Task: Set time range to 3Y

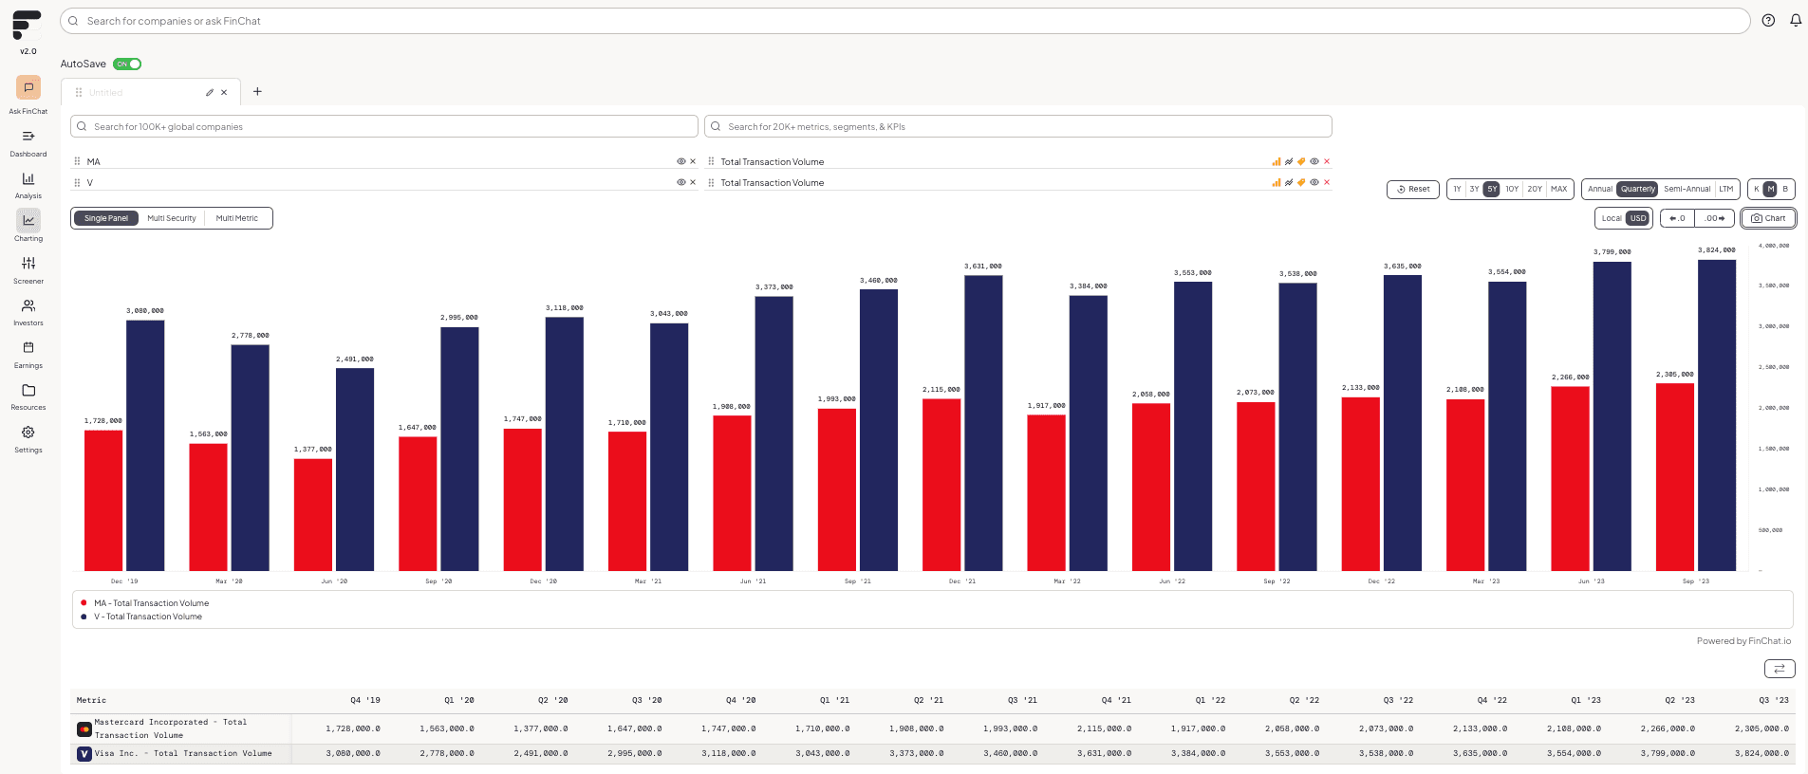Action: (x=1474, y=189)
